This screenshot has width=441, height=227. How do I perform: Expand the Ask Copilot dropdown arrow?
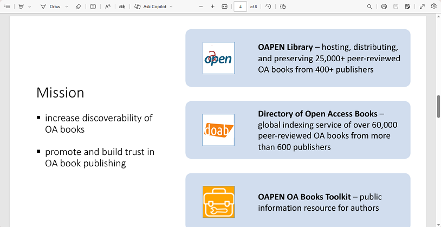[171, 7]
